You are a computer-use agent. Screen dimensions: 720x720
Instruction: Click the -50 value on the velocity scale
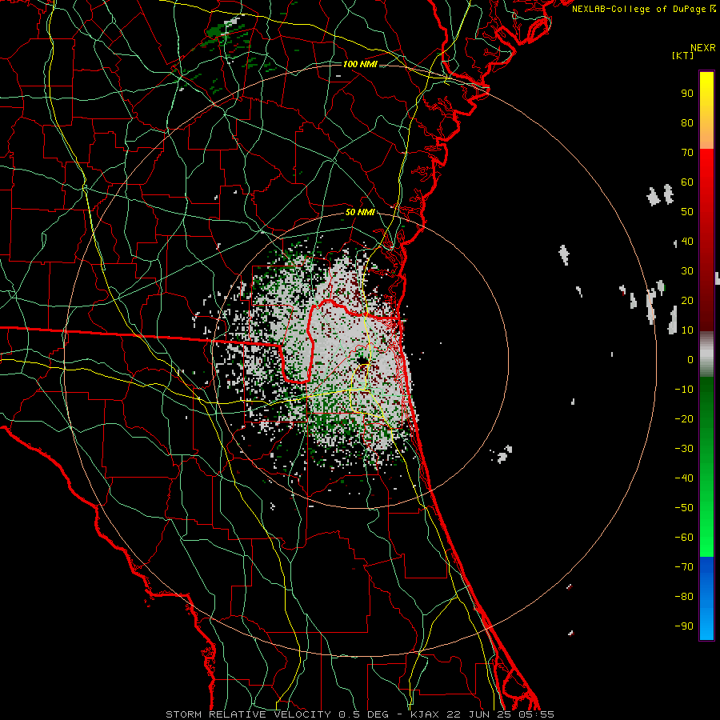(x=684, y=508)
